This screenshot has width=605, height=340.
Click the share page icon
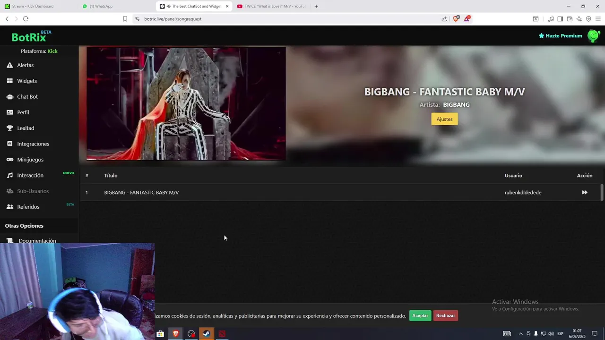tap(444, 19)
